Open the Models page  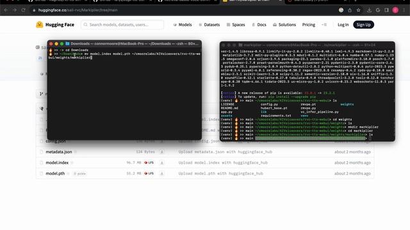(183, 24)
